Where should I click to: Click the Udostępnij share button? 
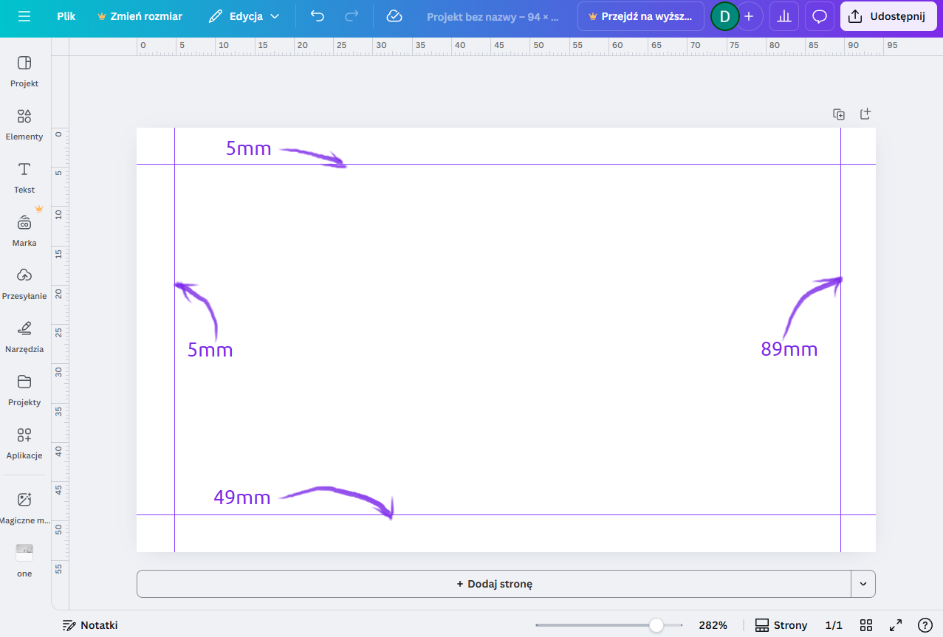(x=888, y=16)
